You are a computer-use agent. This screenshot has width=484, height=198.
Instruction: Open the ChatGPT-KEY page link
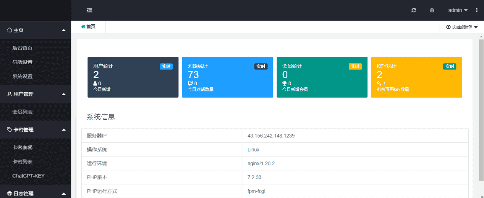(x=28, y=176)
